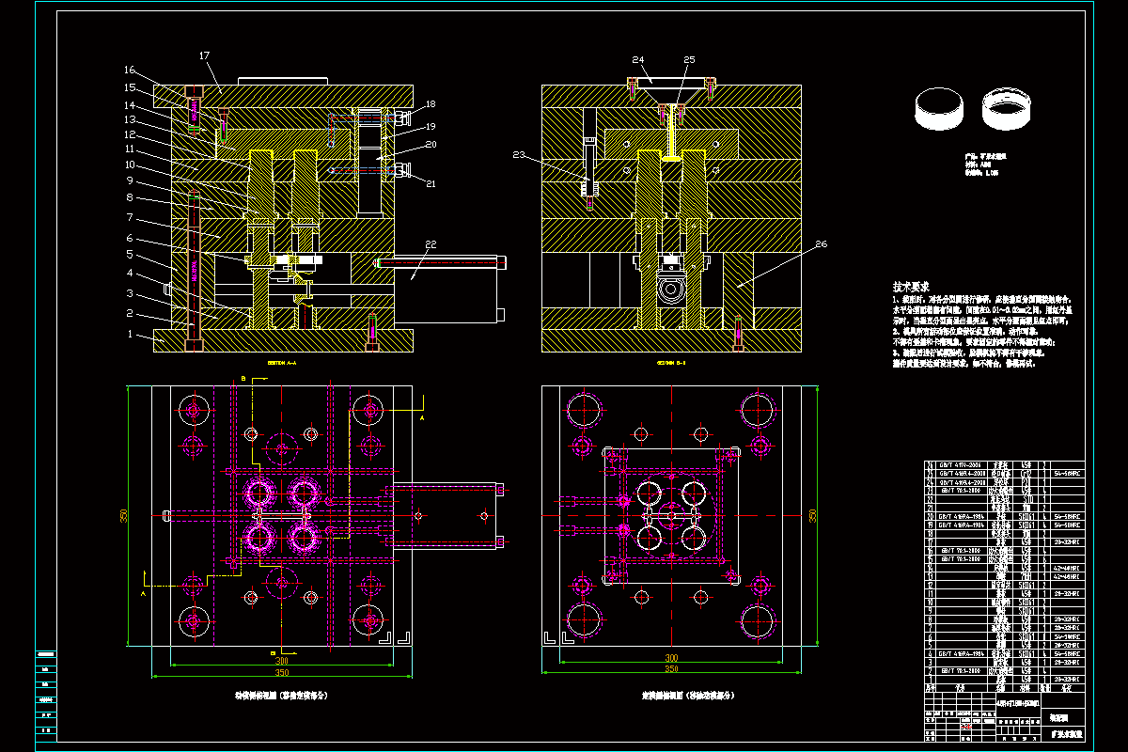Click part callout number 9

[x=131, y=180]
